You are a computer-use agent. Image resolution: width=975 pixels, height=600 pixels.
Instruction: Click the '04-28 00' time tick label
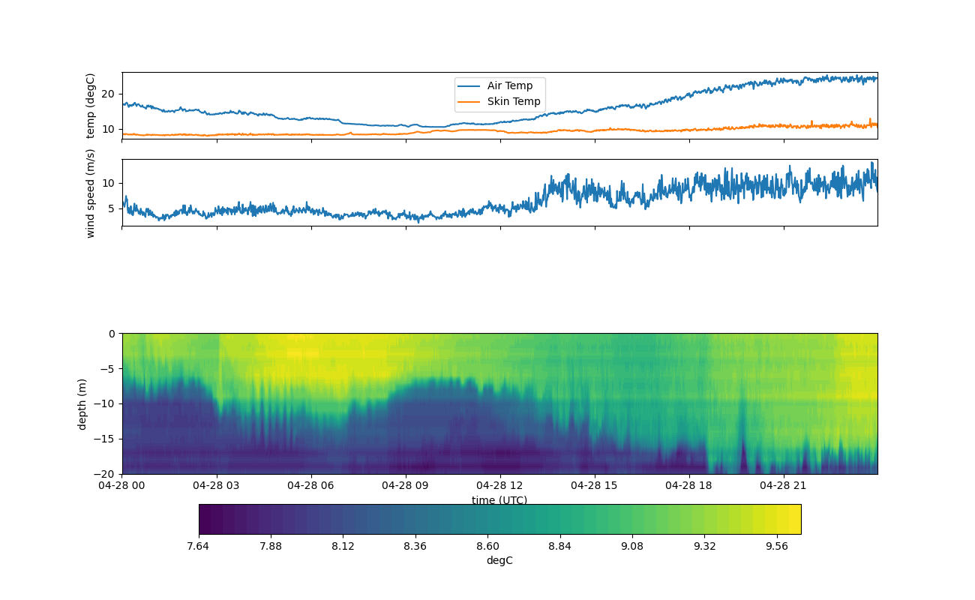pos(122,485)
